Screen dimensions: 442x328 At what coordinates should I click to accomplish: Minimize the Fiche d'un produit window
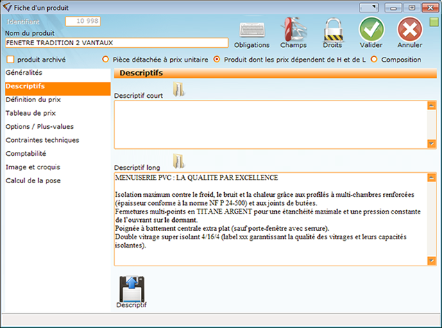pyautogui.click(x=393, y=8)
